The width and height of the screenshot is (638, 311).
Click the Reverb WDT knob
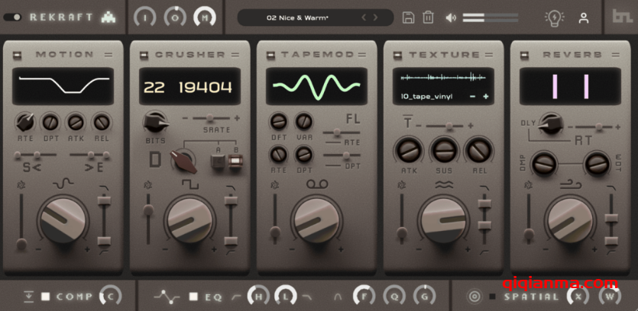[x=597, y=164]
